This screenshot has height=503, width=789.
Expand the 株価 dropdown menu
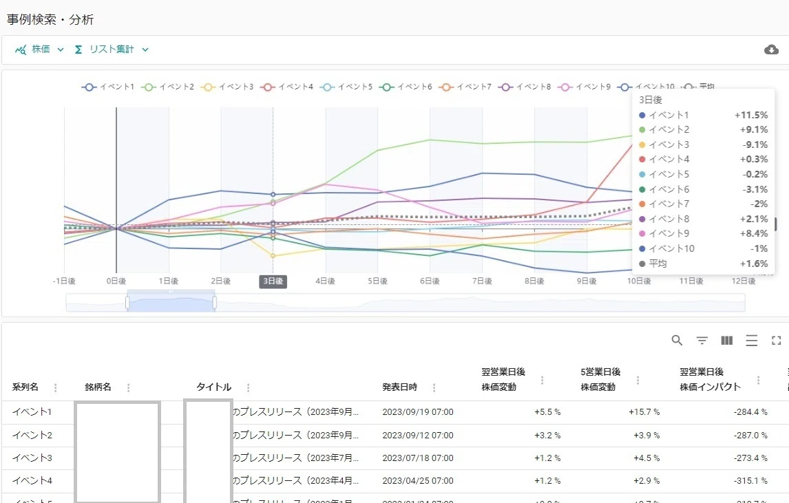point(40,50)
